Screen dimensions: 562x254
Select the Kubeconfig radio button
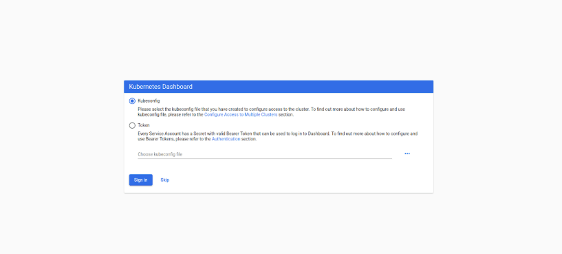click(132, 101)
